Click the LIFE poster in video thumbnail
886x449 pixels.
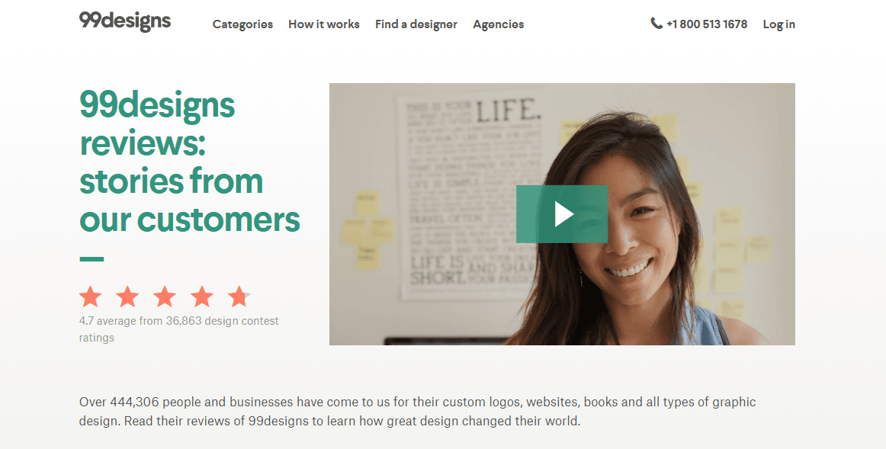tap(469, 197)
